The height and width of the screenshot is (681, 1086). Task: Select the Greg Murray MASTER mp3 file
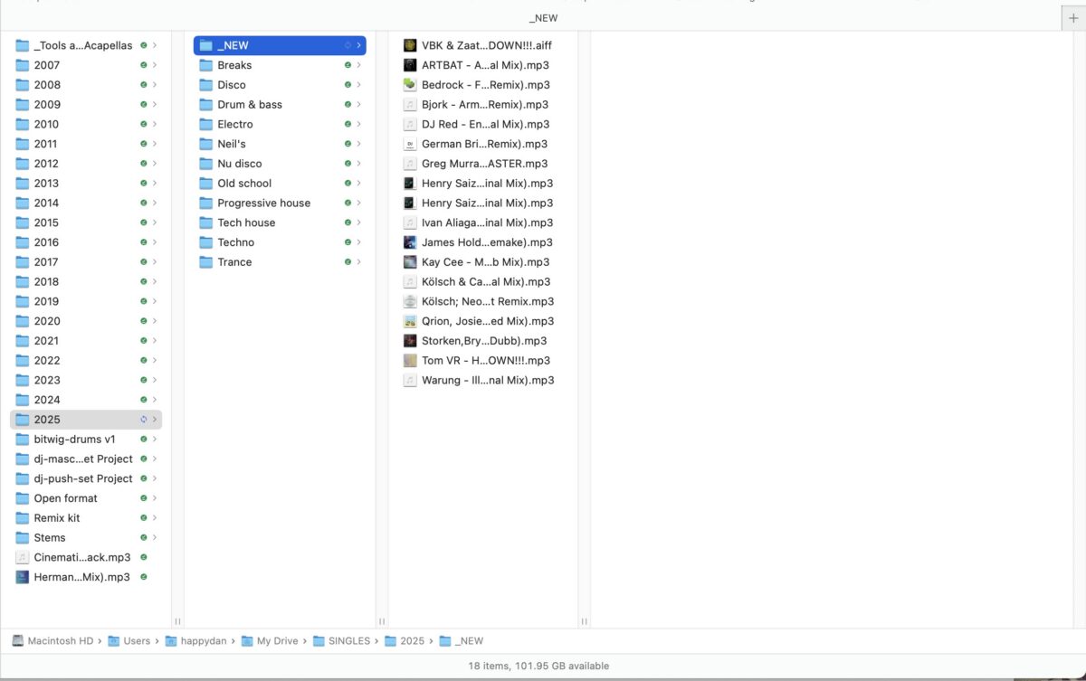pos(485,164)
